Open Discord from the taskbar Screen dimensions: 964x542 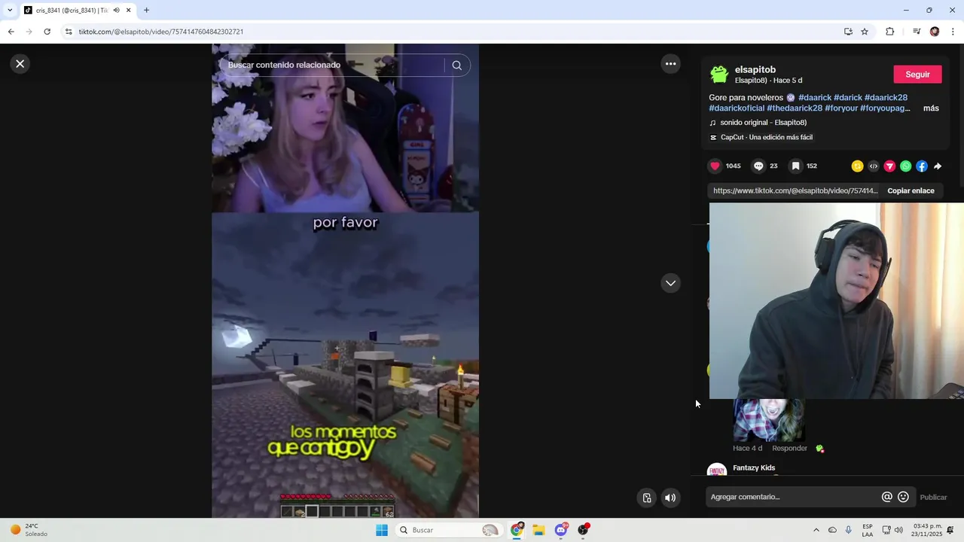561,530
